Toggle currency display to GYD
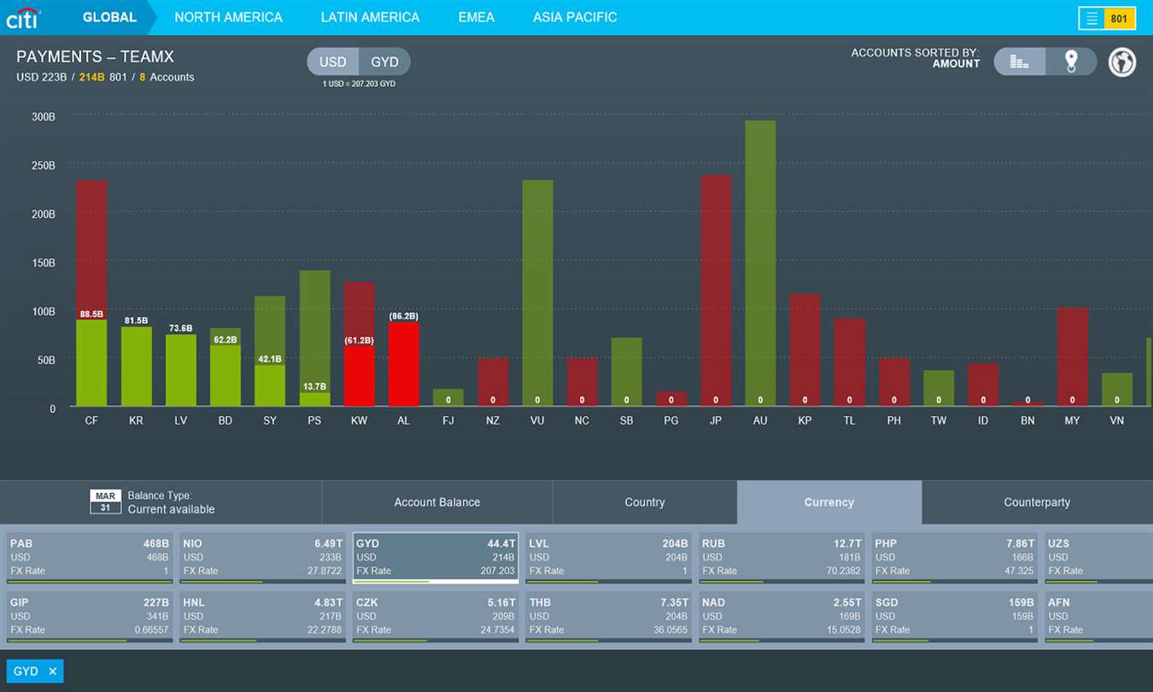The image size is (1153, 692). tap(385, 62)
